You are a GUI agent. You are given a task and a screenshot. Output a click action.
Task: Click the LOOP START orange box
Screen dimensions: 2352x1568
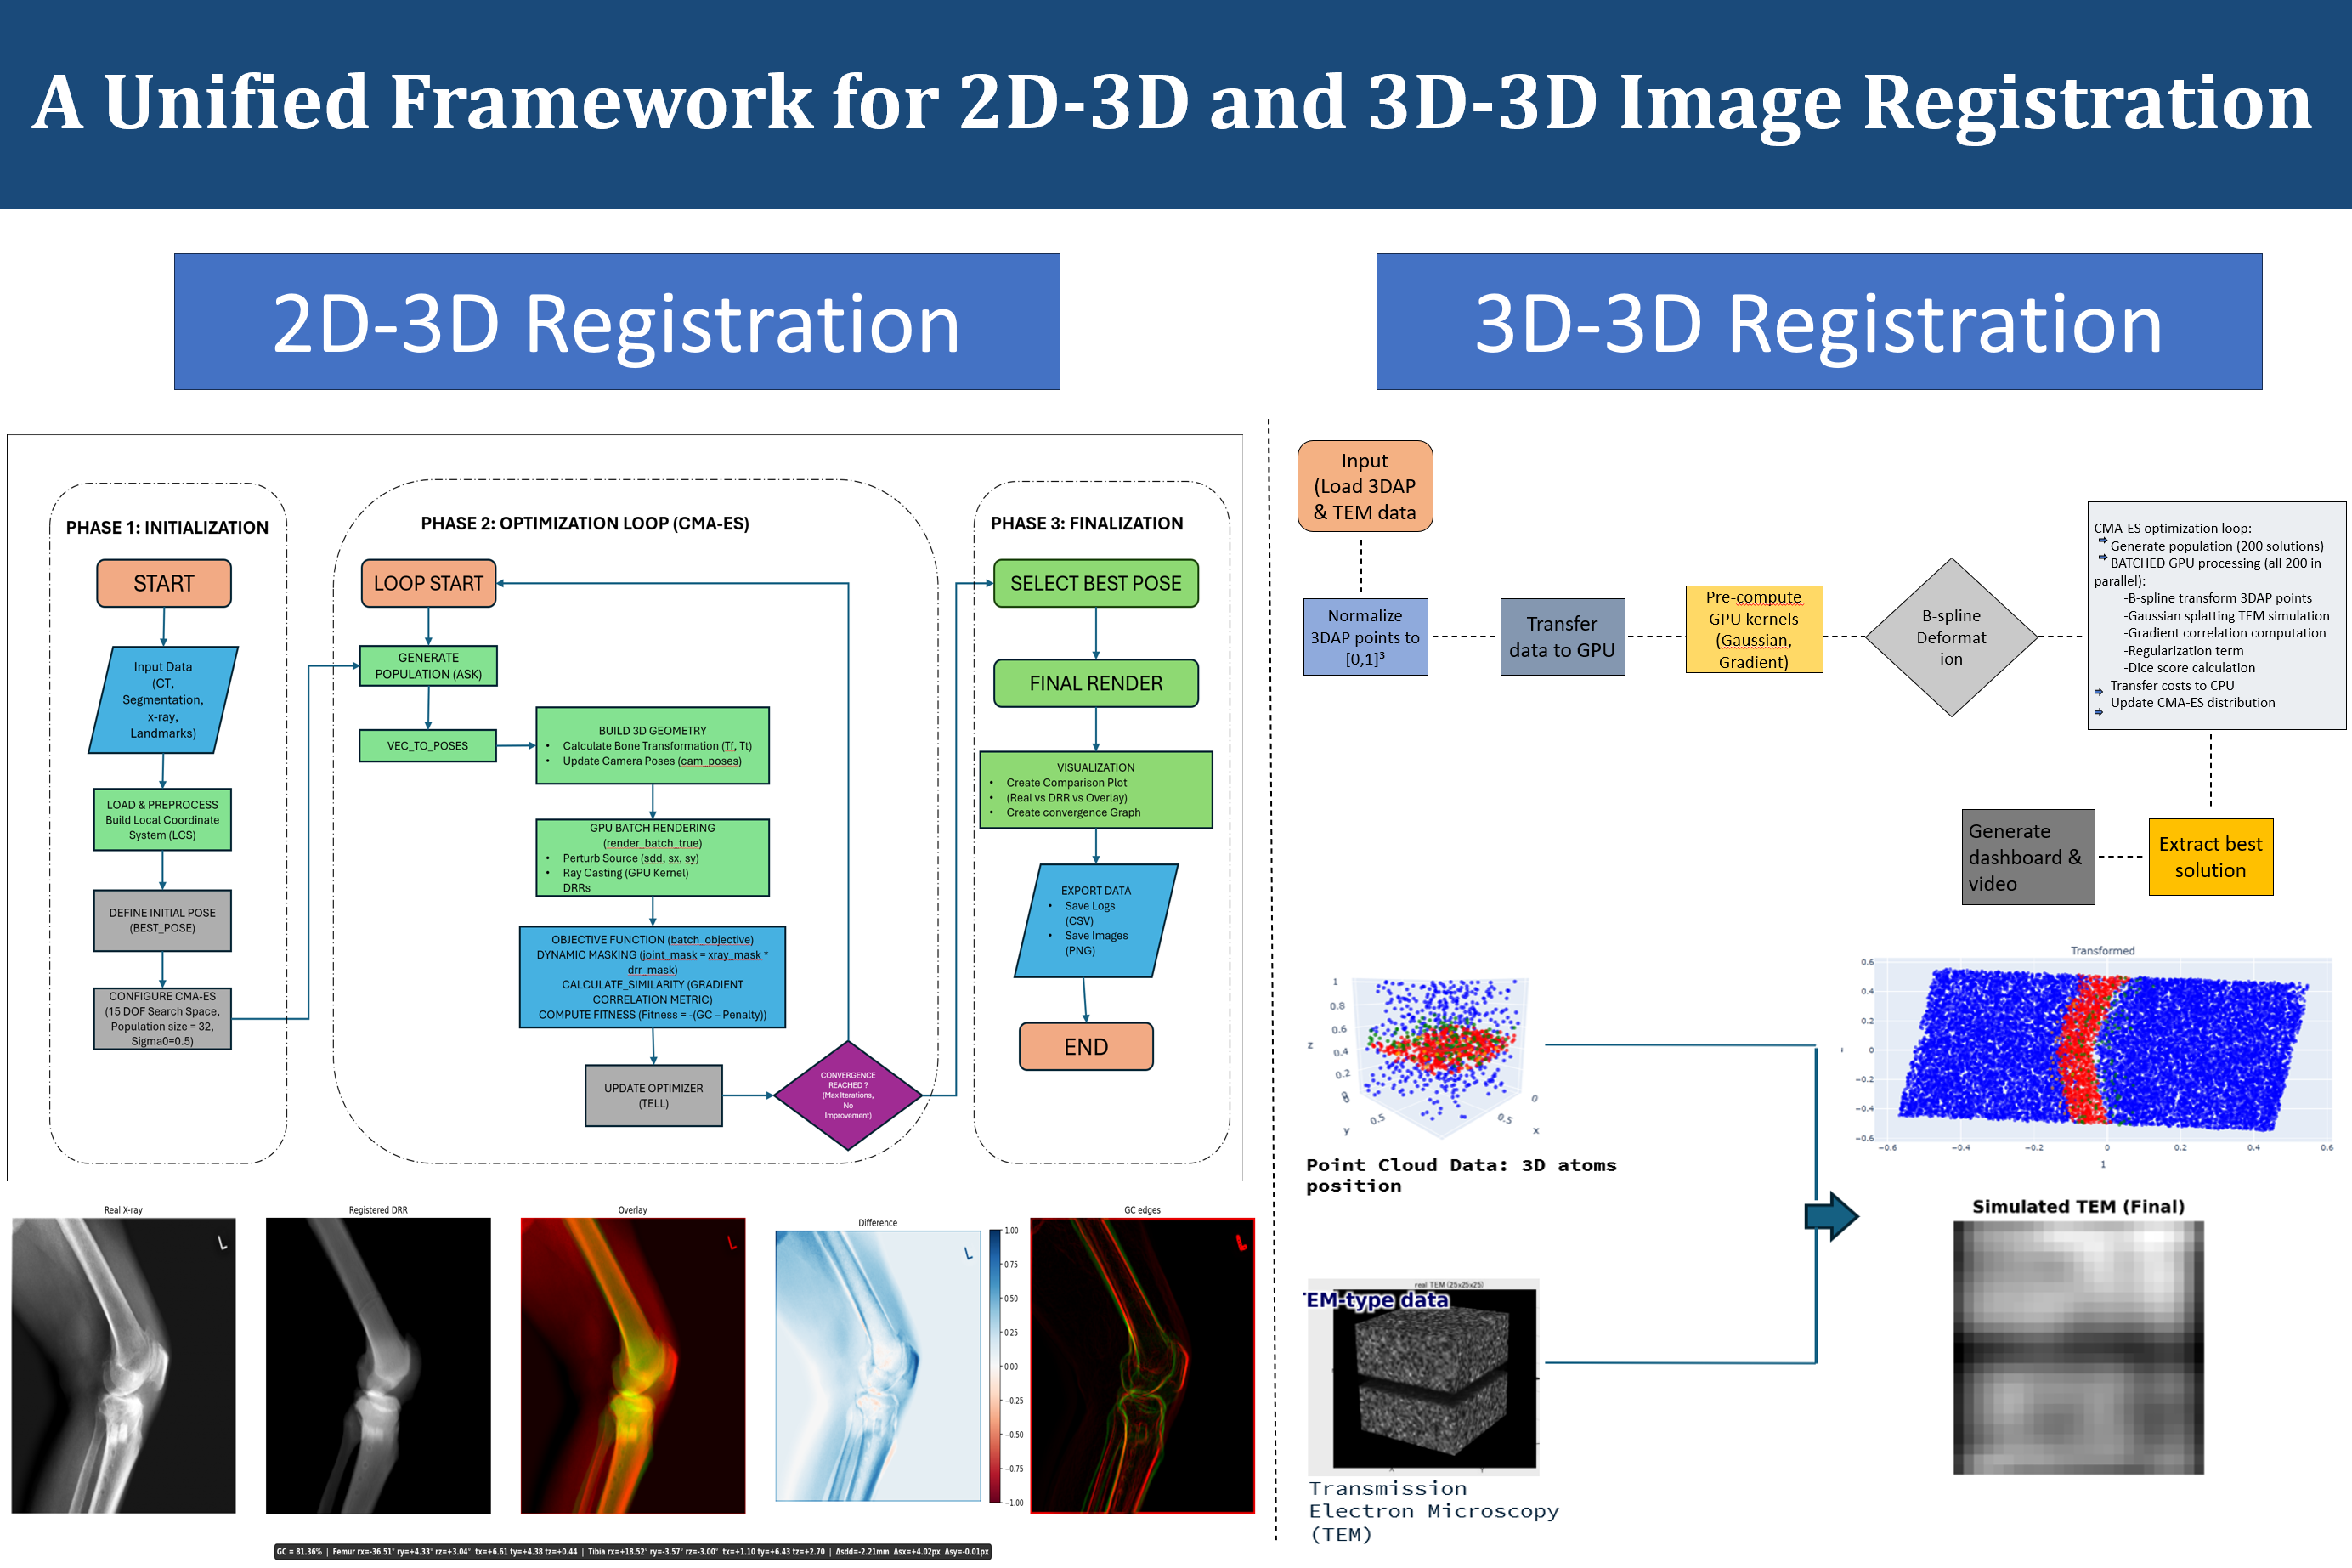click(427, 583)
